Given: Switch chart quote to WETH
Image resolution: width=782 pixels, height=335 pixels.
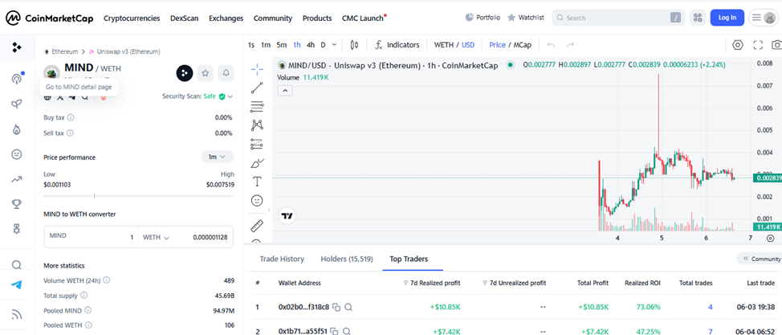Looking at the screenshot, I should click(444, 45).
